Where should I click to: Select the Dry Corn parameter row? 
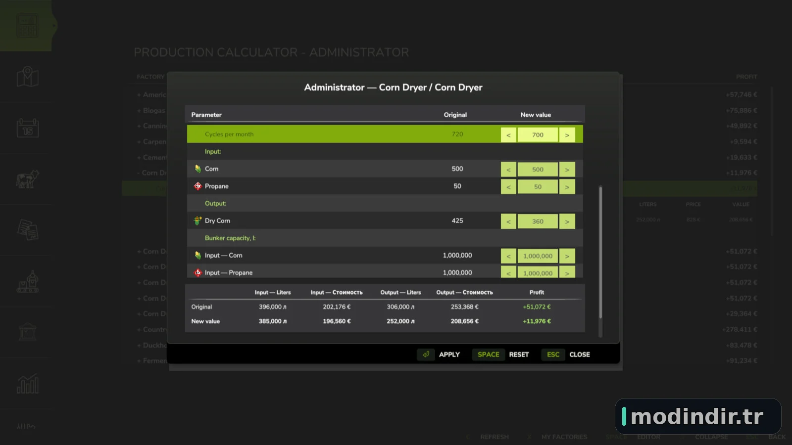point(385,221)
